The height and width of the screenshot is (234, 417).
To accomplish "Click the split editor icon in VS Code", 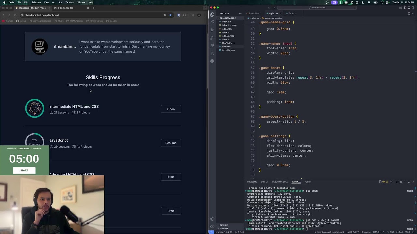I will coord(409,13).
